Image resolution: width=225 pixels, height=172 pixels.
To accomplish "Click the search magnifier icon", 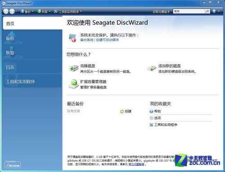I will pos(207,11).
